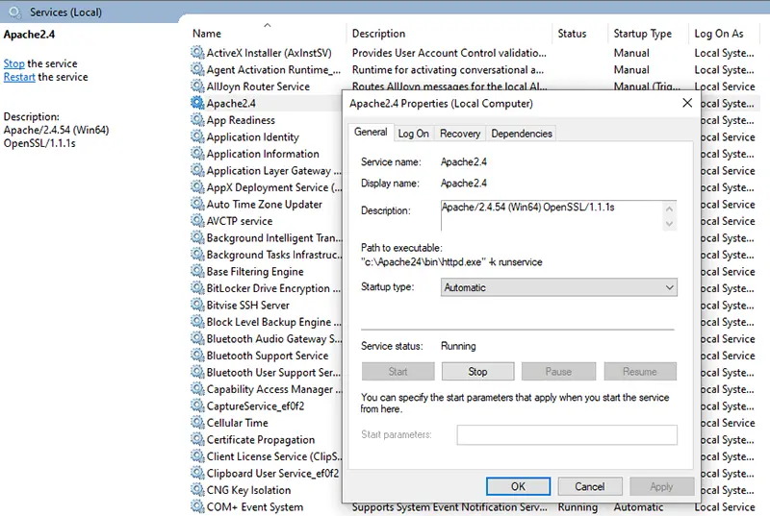Click the Agent Activation Runtime gear icon
770x516 pixels.
click(x=197, y=69)
